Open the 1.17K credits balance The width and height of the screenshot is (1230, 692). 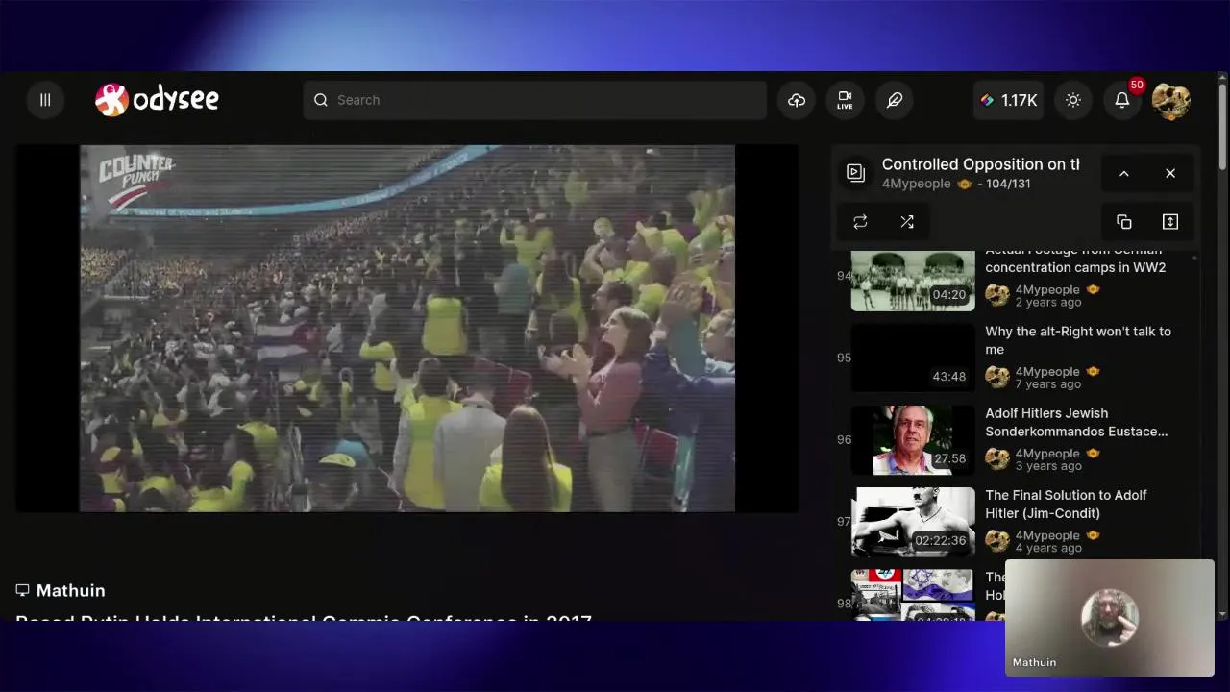point(1008,100)
